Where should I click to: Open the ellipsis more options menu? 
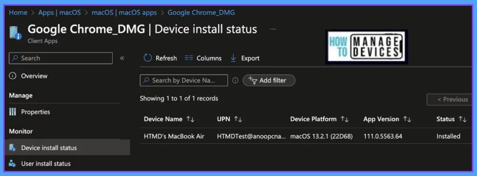coord(273,29)
